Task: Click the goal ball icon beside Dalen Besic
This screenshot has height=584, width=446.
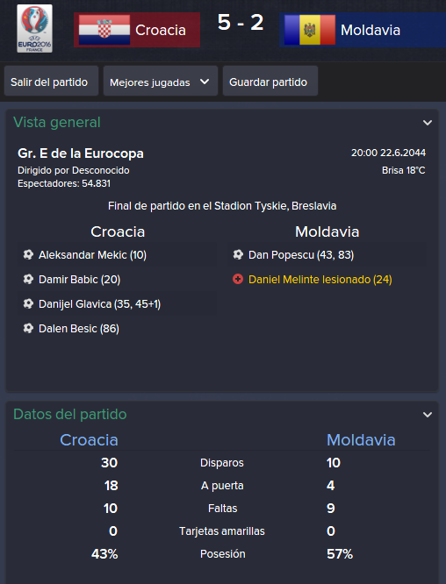Action: pos(28,329)
